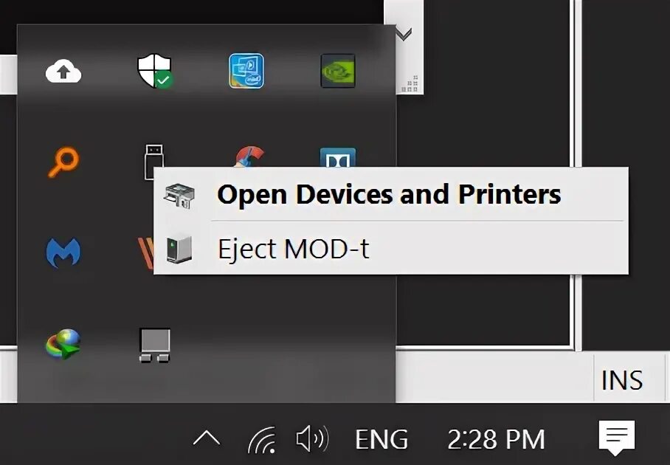Open the clock showing 2:28 PM
The image size is (670, 465).
tap(496, 439)
